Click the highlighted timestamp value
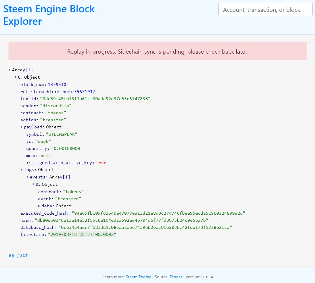This screenshot has height=283, width=315. [82, 234]
